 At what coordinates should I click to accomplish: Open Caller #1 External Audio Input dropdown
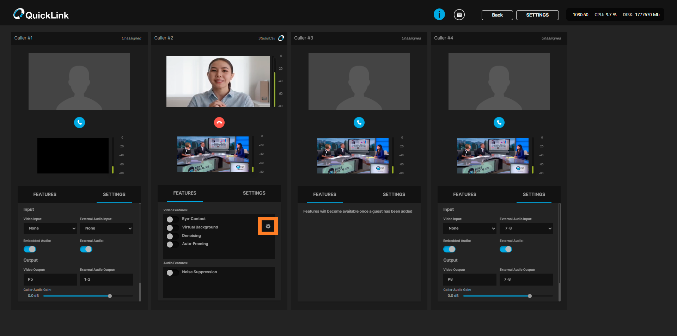[x=106, y=228]
